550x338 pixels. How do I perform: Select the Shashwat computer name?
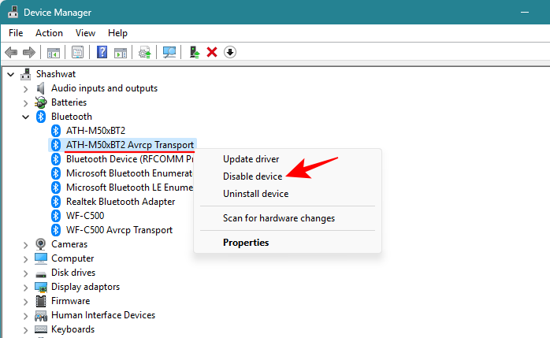coord(56,74)
